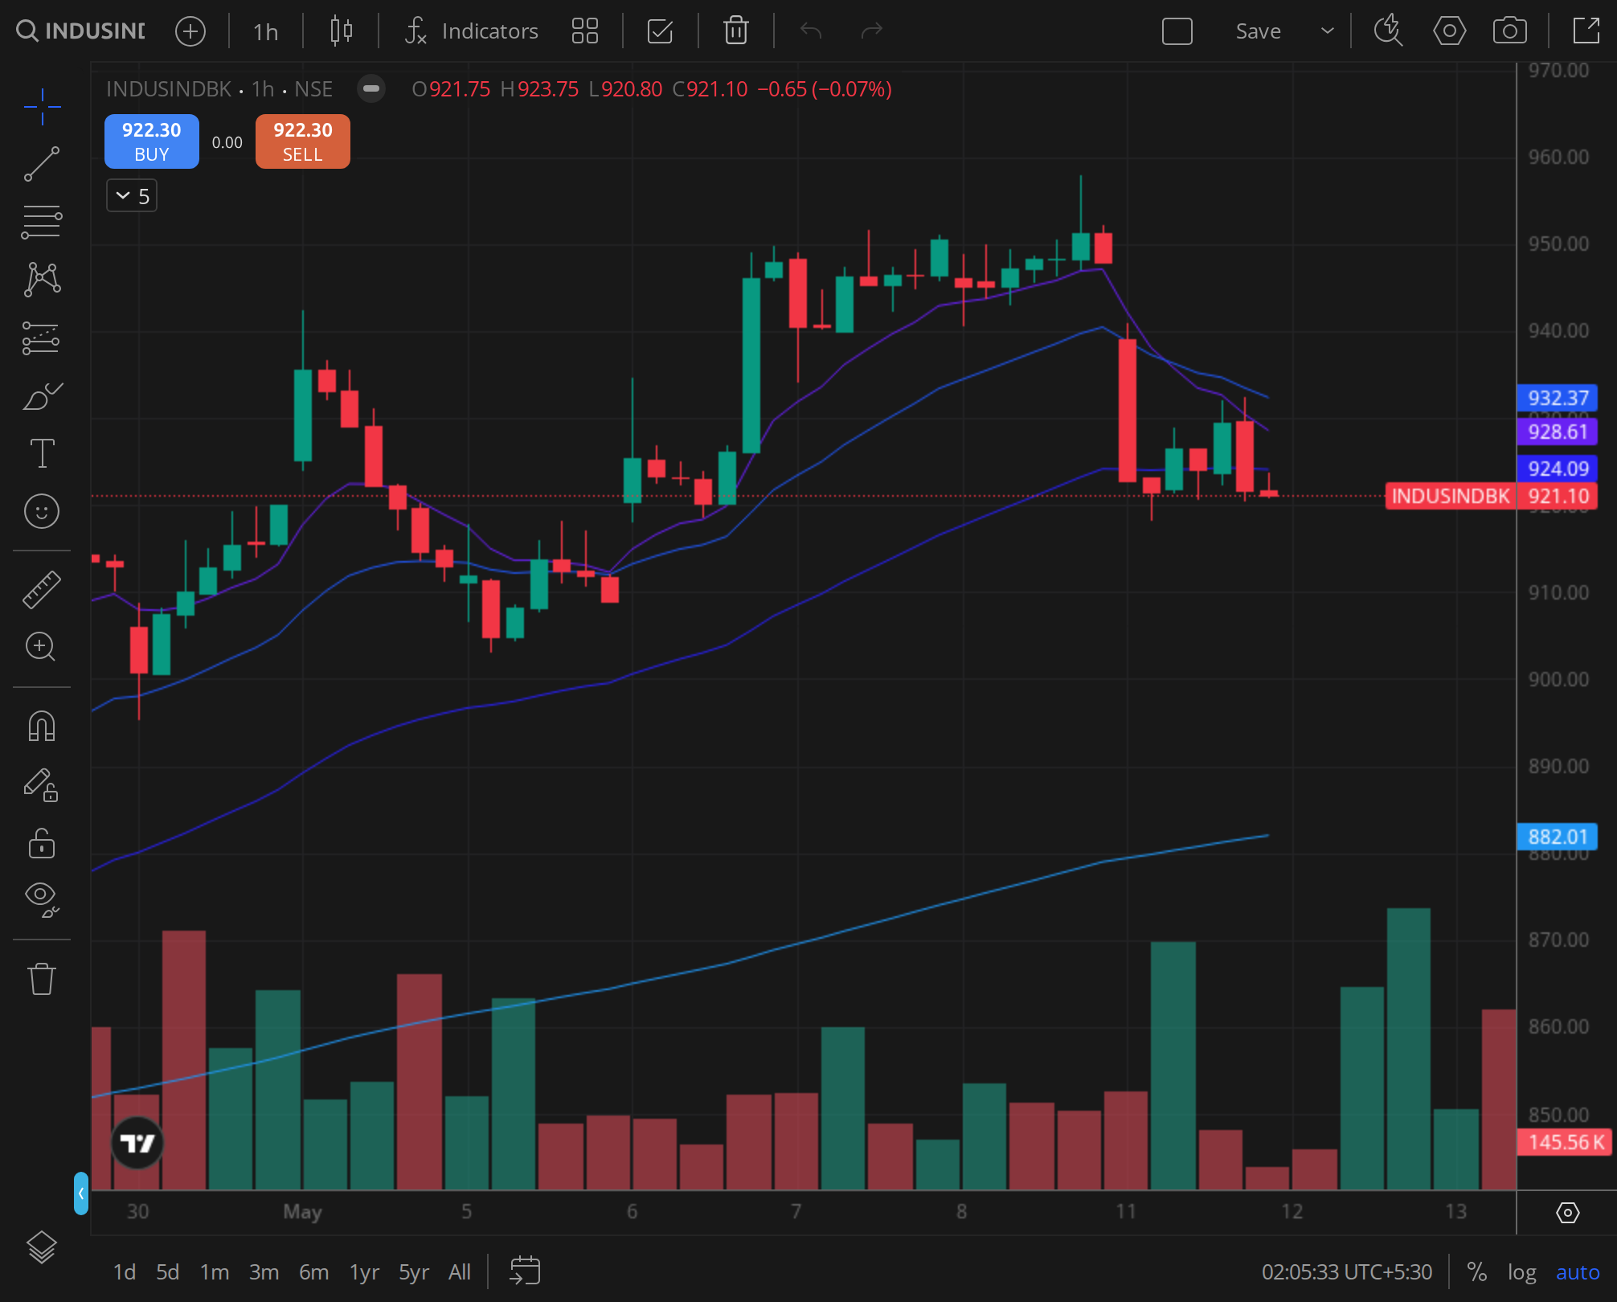Toggle lock all drawings
The image size is (1617, 1302).
point(42,843)
